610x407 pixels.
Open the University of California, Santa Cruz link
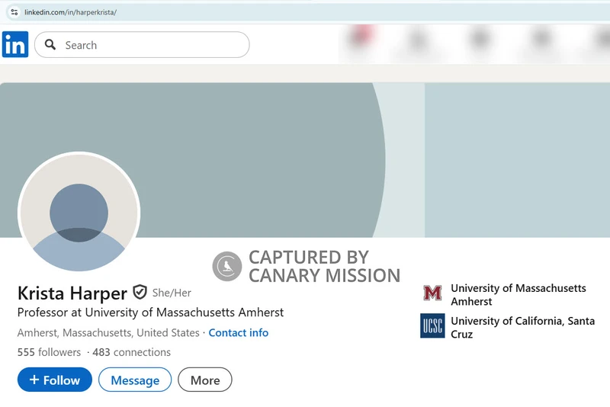[522, 327]
